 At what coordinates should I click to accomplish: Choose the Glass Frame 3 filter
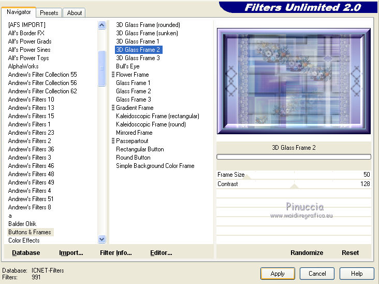point(134,100)
